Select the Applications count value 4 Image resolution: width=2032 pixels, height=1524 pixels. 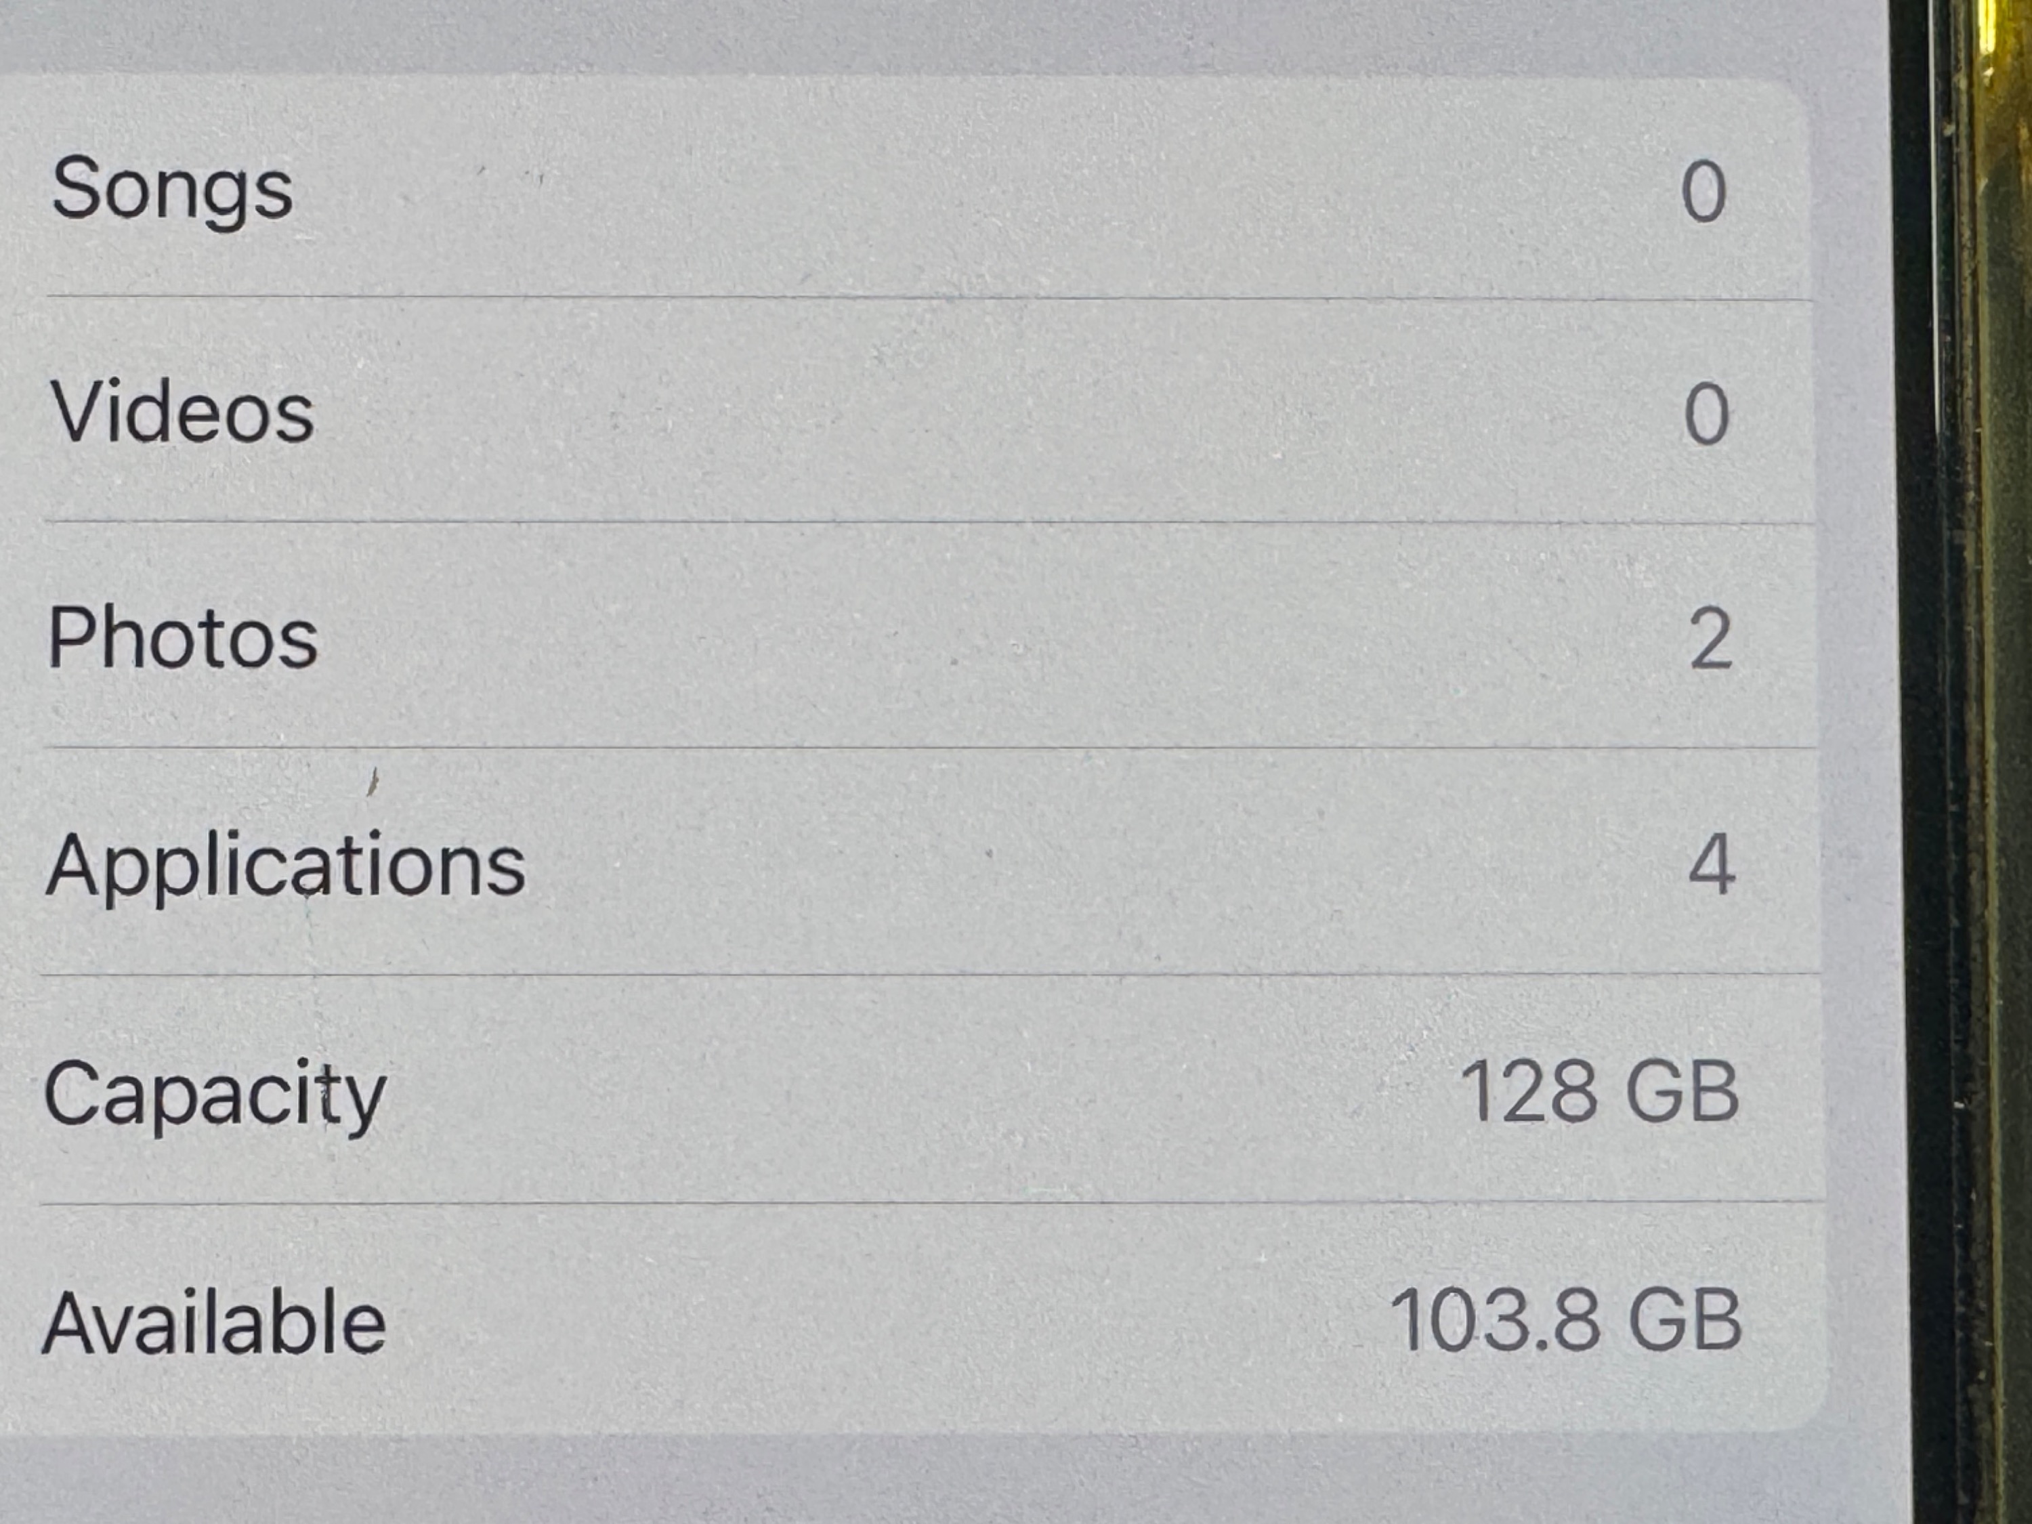tap(1712, 864)
